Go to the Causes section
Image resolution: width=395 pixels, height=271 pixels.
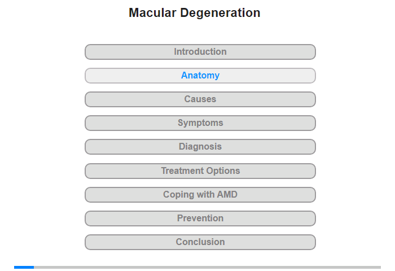(x=200, y=99)
